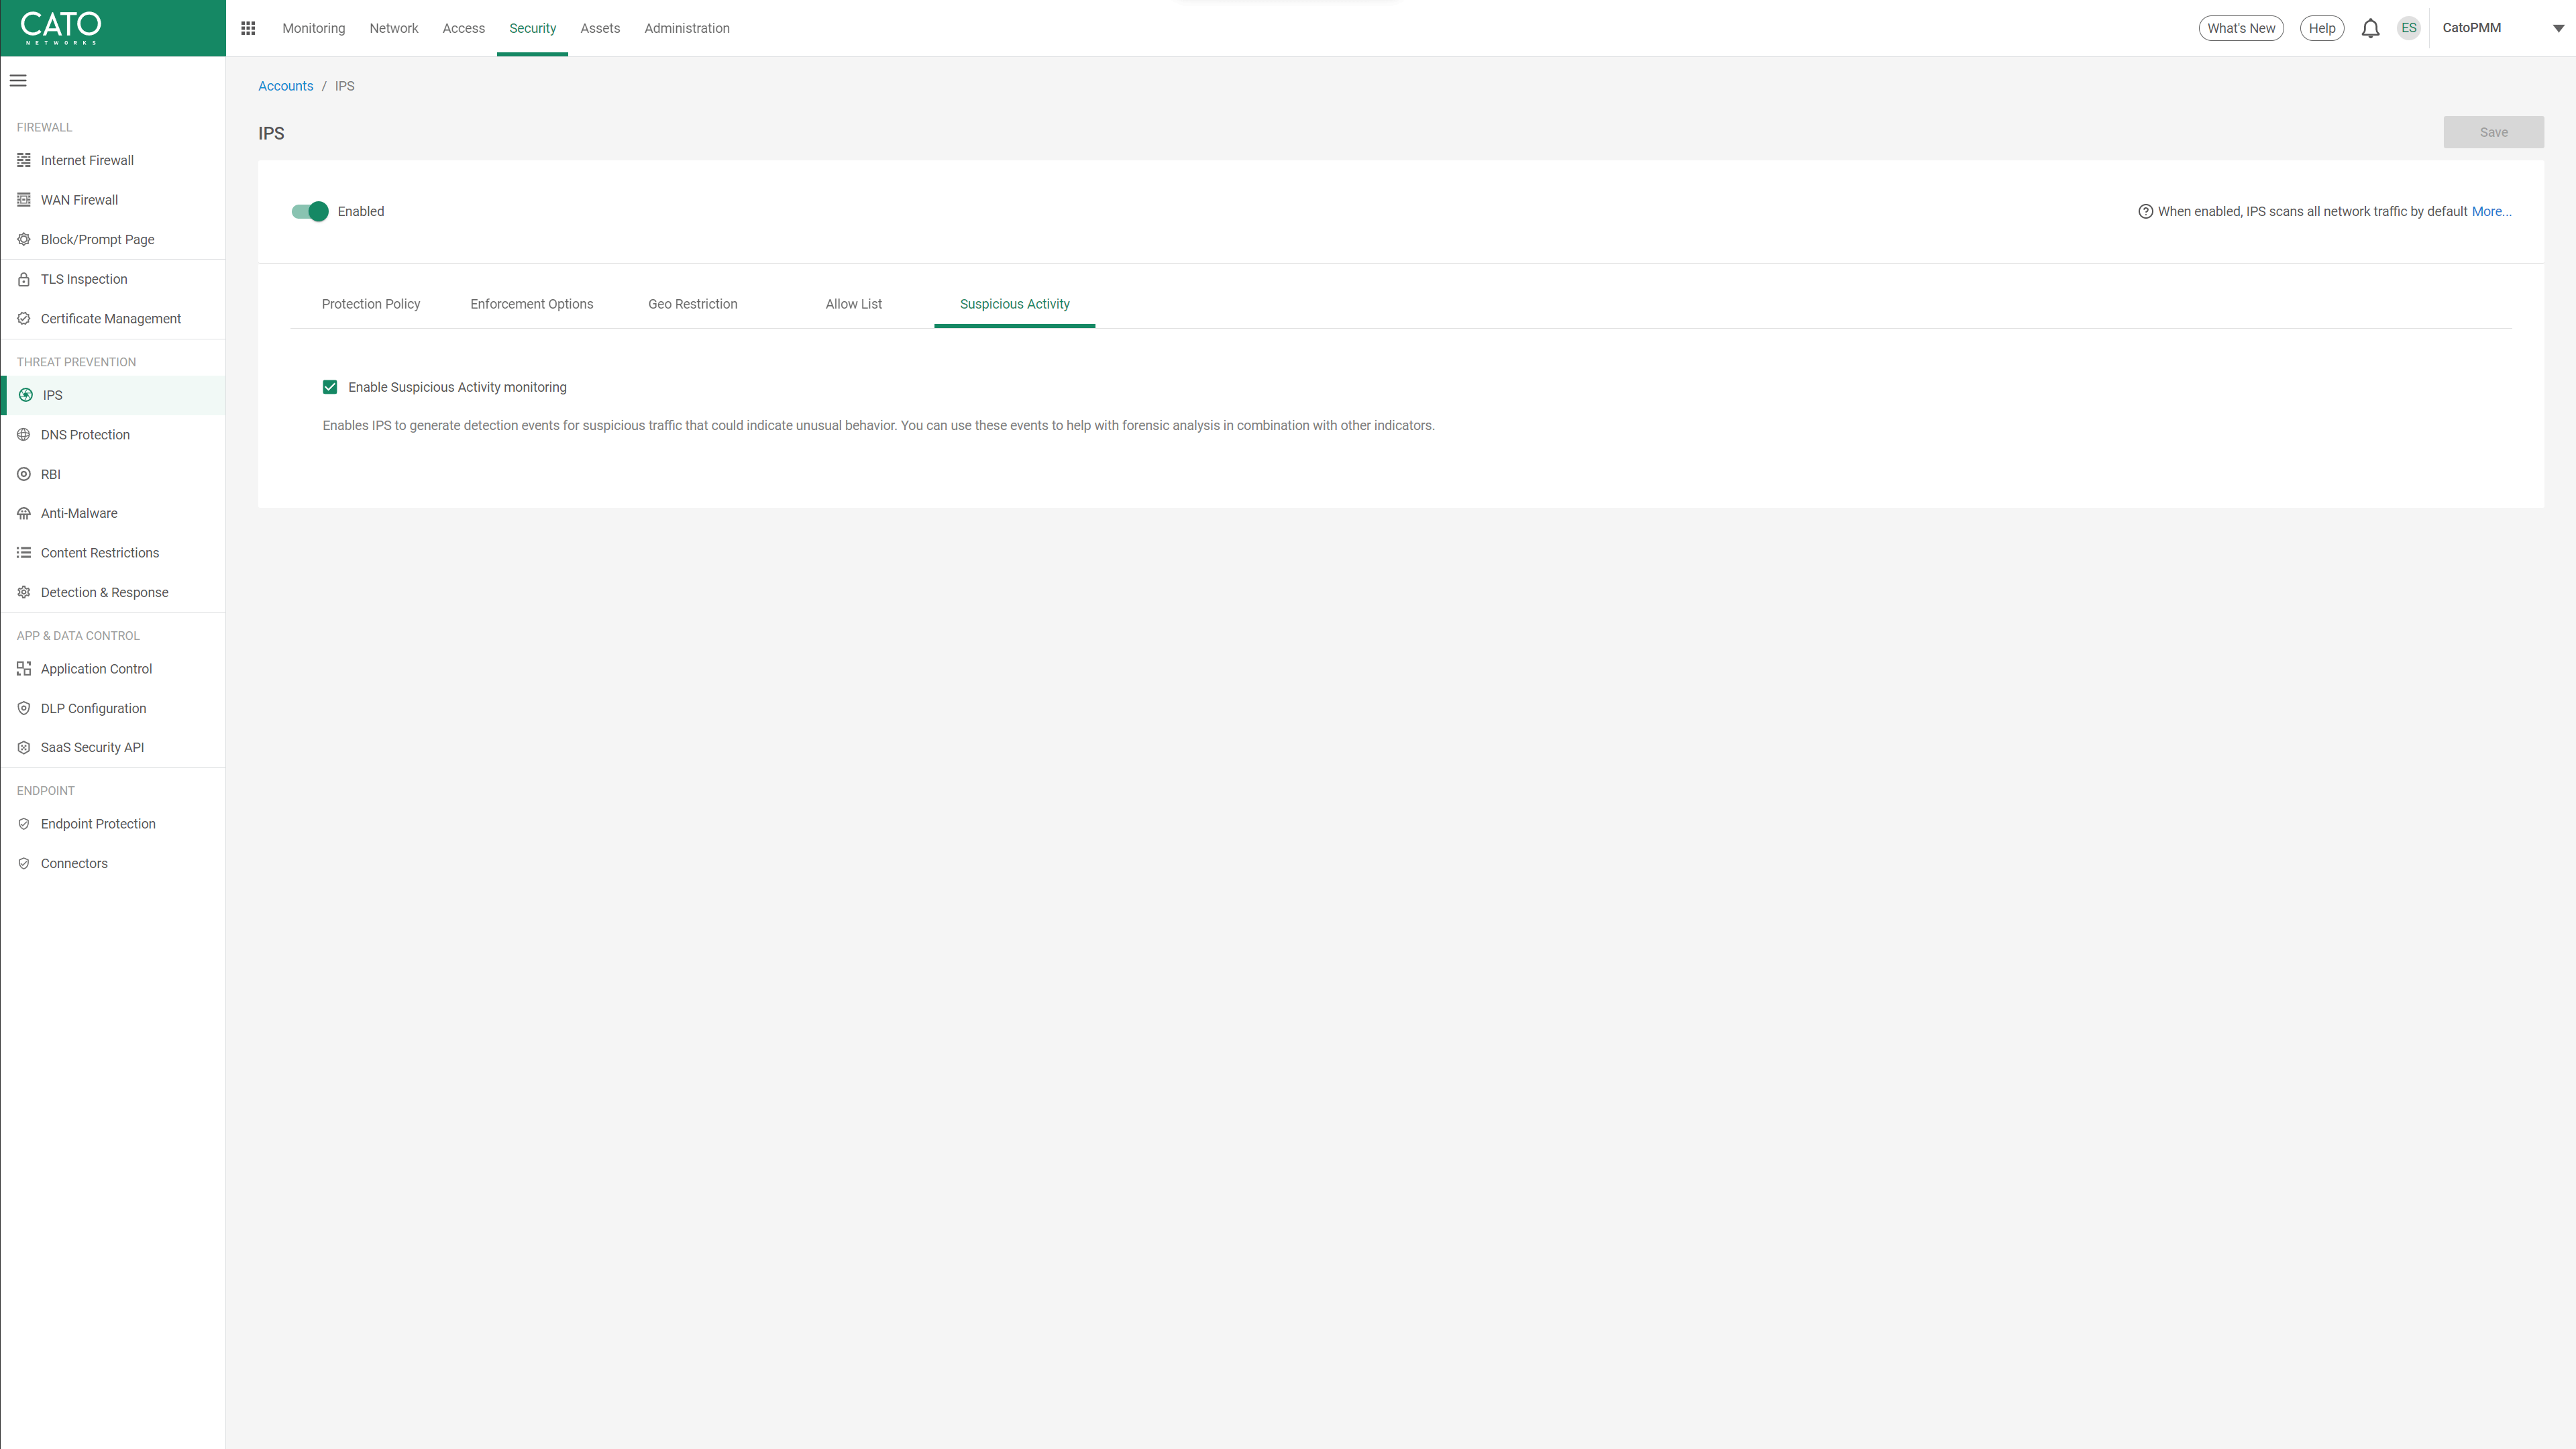Click the TLS Inspection lock icon

[24, 279]
